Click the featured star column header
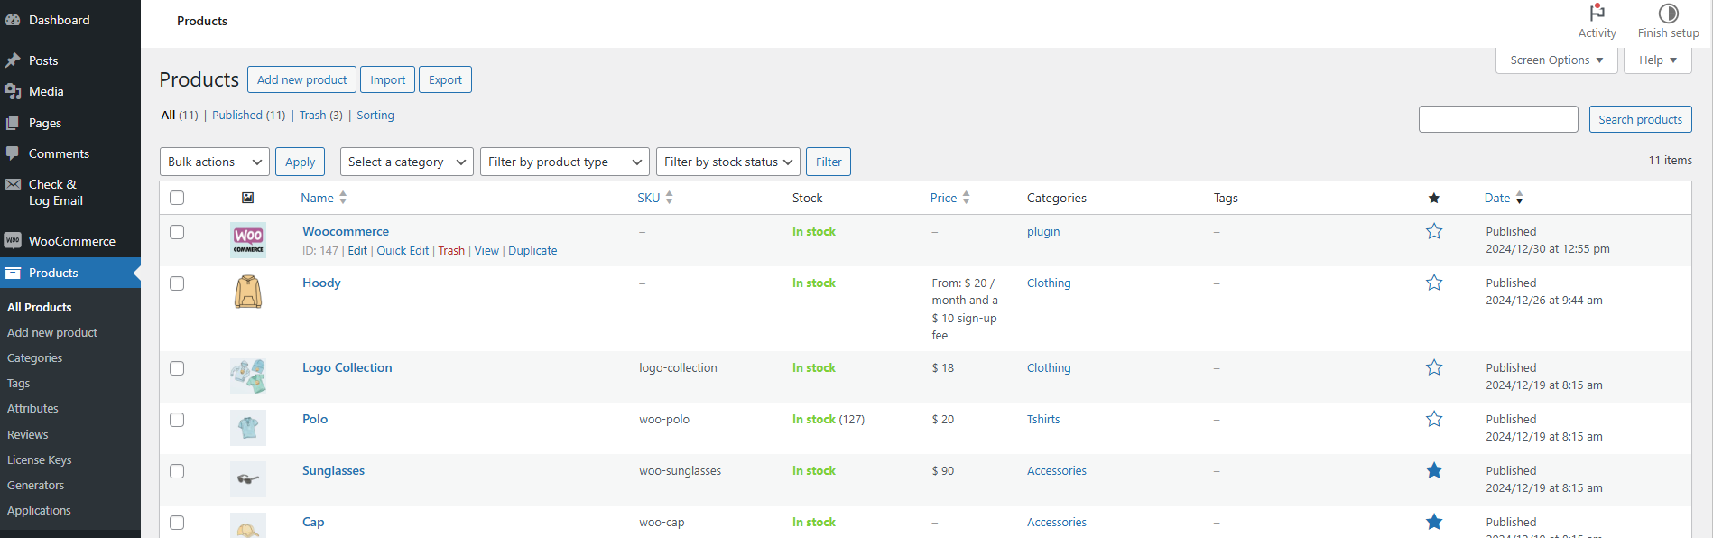Screen dimensions: 1713x538 point(1434,199)
